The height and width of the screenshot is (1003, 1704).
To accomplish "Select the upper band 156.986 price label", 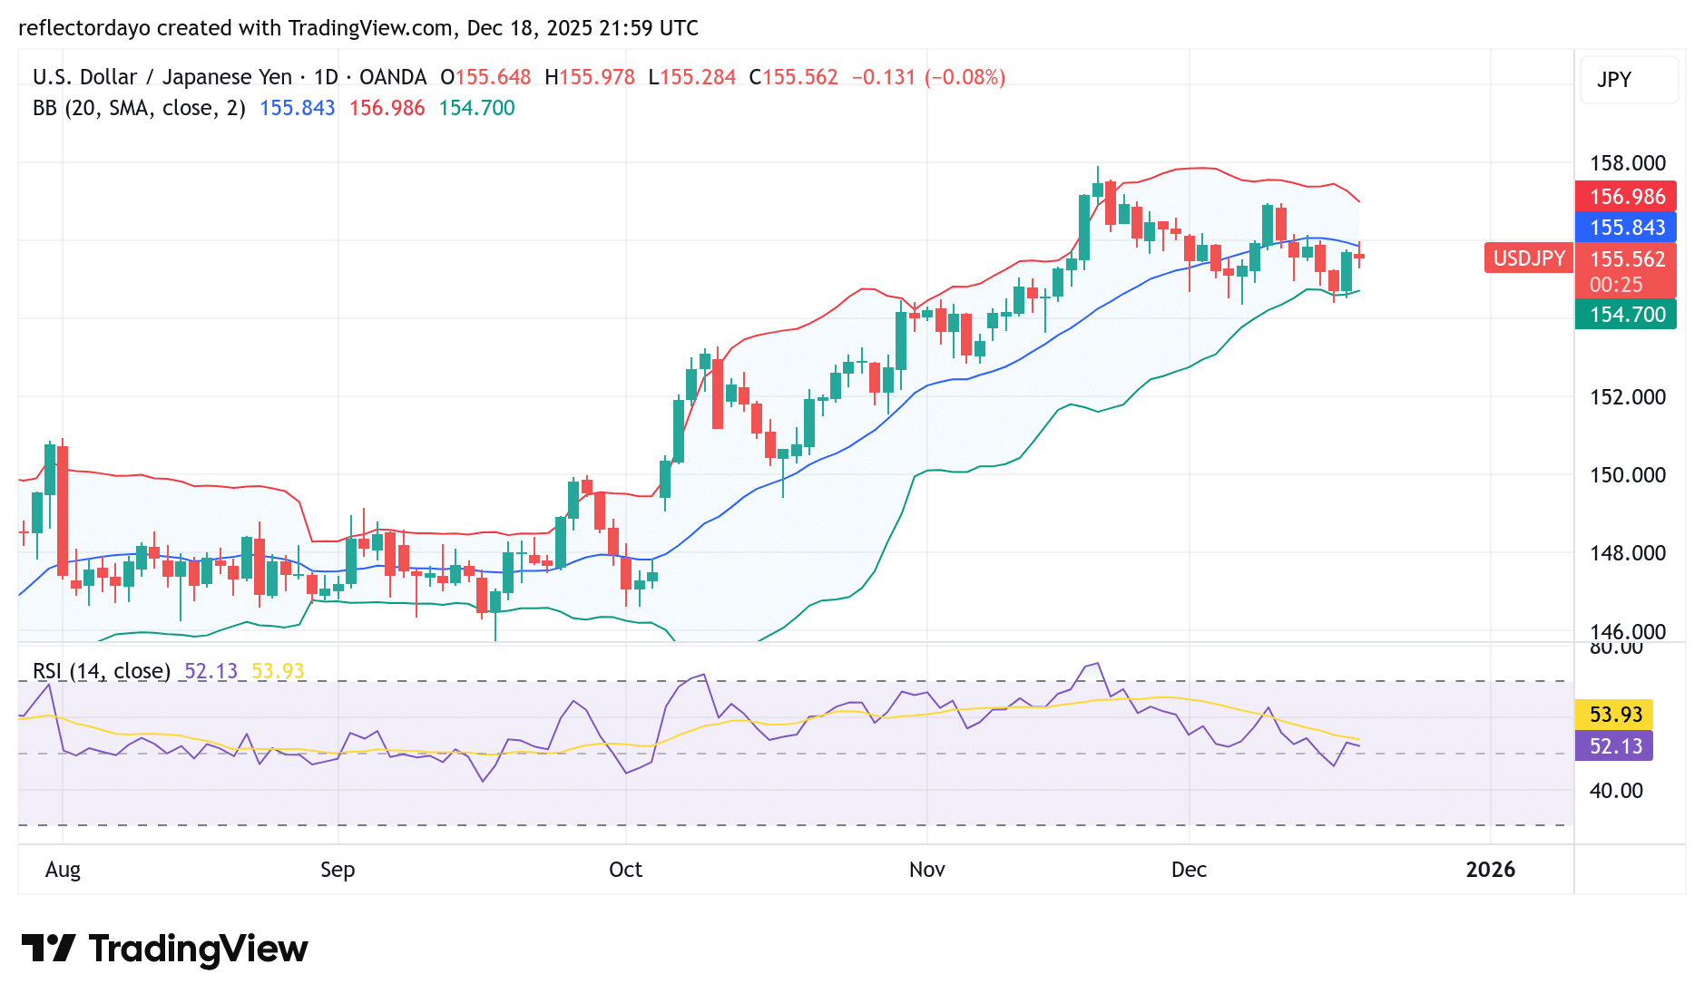I will (x=1625, y=197).
